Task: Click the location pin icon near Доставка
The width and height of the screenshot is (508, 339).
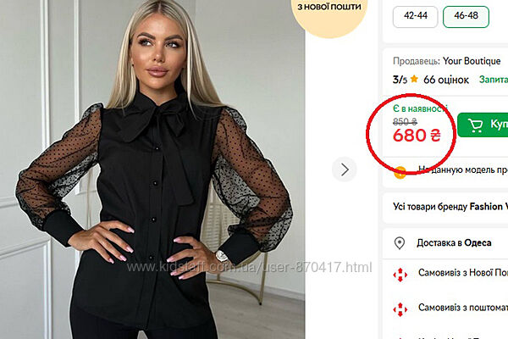Action: [399, 243]
